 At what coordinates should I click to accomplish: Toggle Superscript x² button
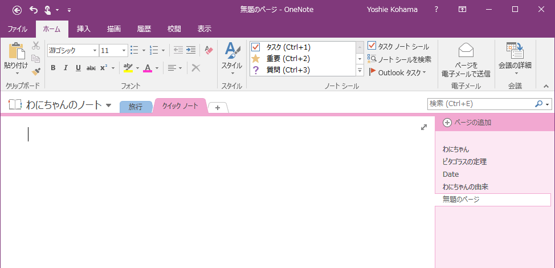(x=104, y=68)
